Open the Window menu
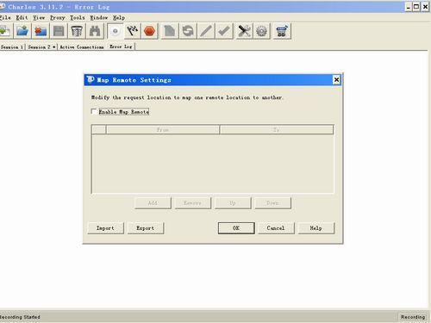The height and width of the screenshot is (323, 431). pyautogui.click(x=98, y=18)
